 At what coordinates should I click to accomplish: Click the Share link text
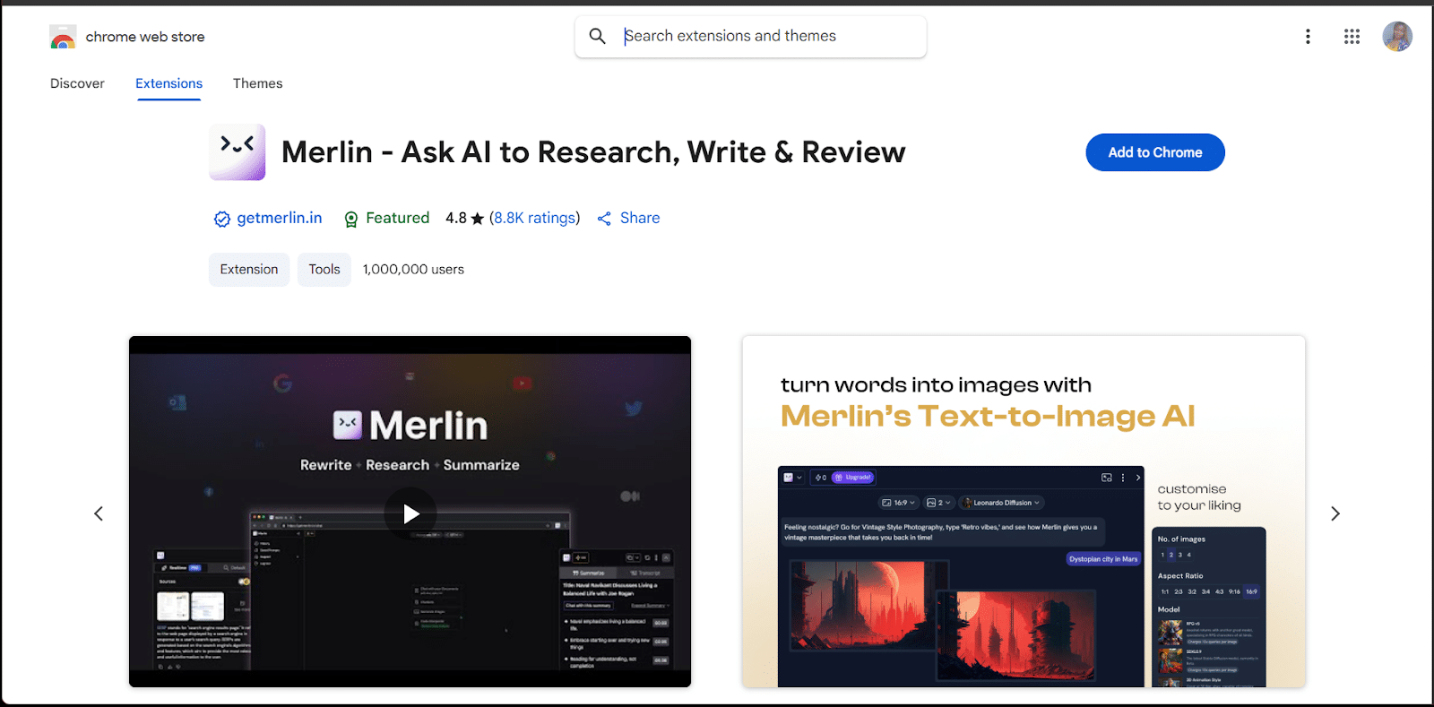click(640, 218)
